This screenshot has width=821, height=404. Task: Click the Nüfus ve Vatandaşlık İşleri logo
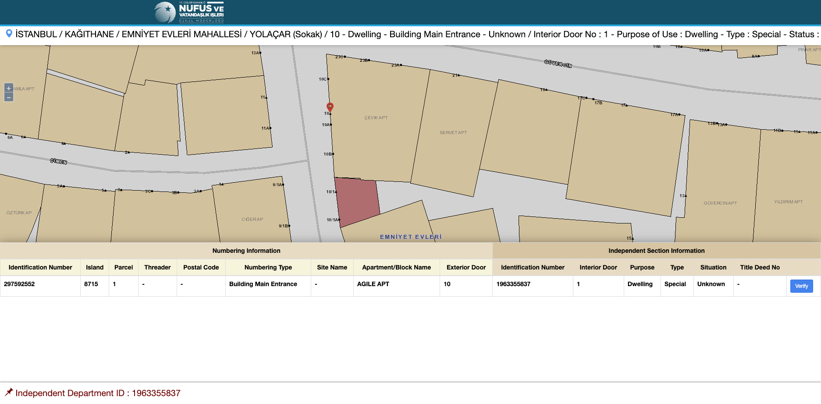point(189,12)
